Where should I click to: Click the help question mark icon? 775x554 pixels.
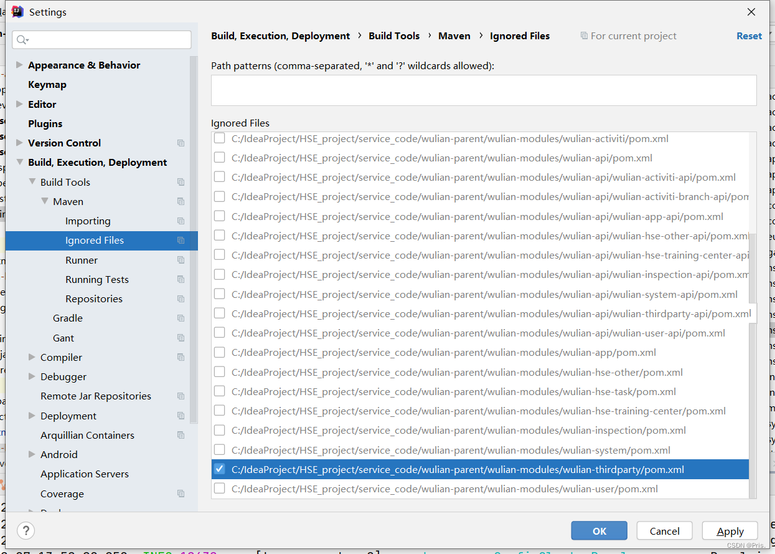[x=26, y=531]
